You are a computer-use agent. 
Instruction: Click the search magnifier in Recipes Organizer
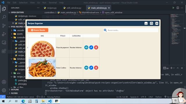coord(105,30)
